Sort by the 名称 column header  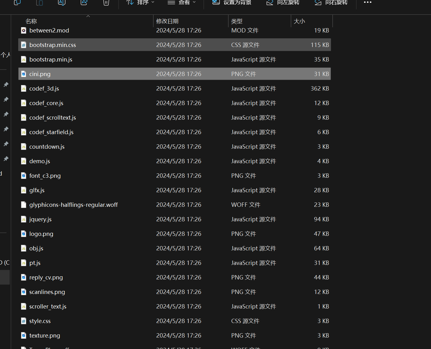[31, 21]
